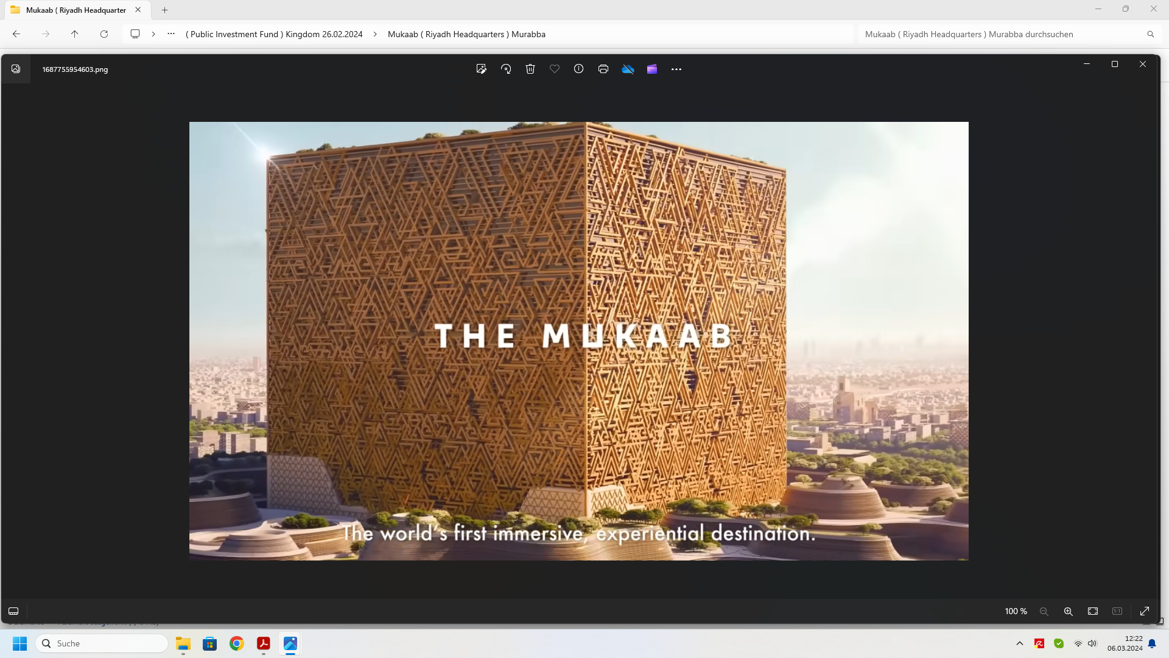
Task: Click the actual size 1:1 icon
Action: coord(1117,611)
